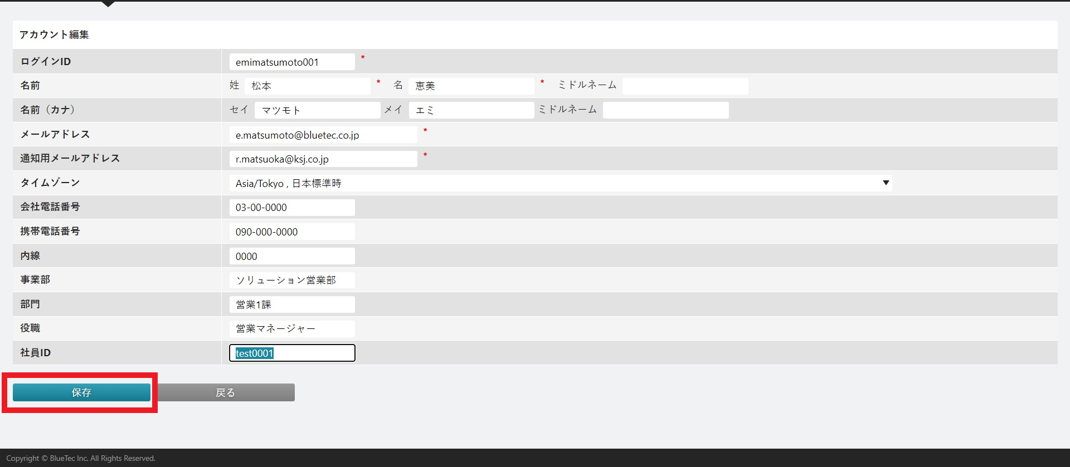Click the empty kana ミドルネーム field
This screenshot has height=467, width=1070.
coord(665,110)
